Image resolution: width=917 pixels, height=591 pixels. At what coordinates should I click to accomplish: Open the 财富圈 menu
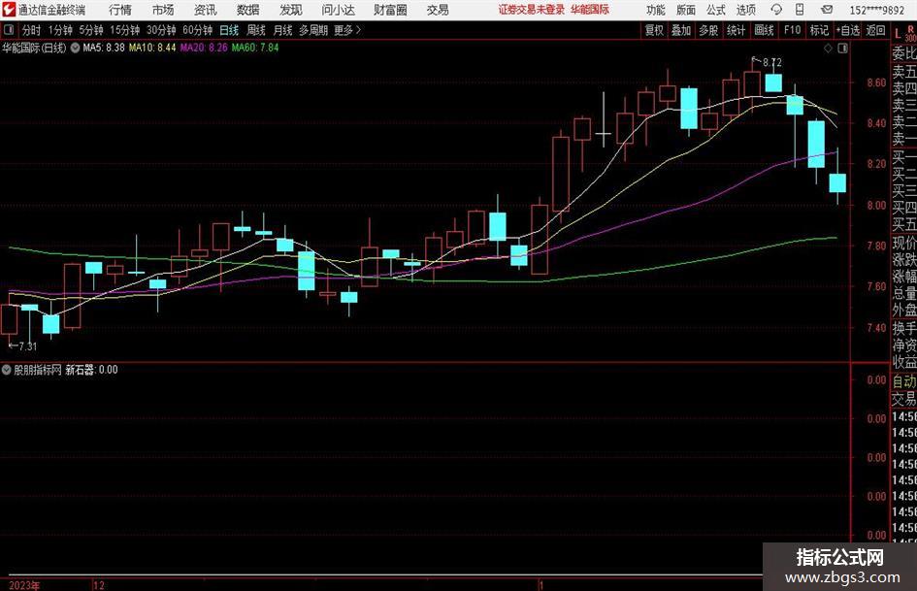[390, 10]
